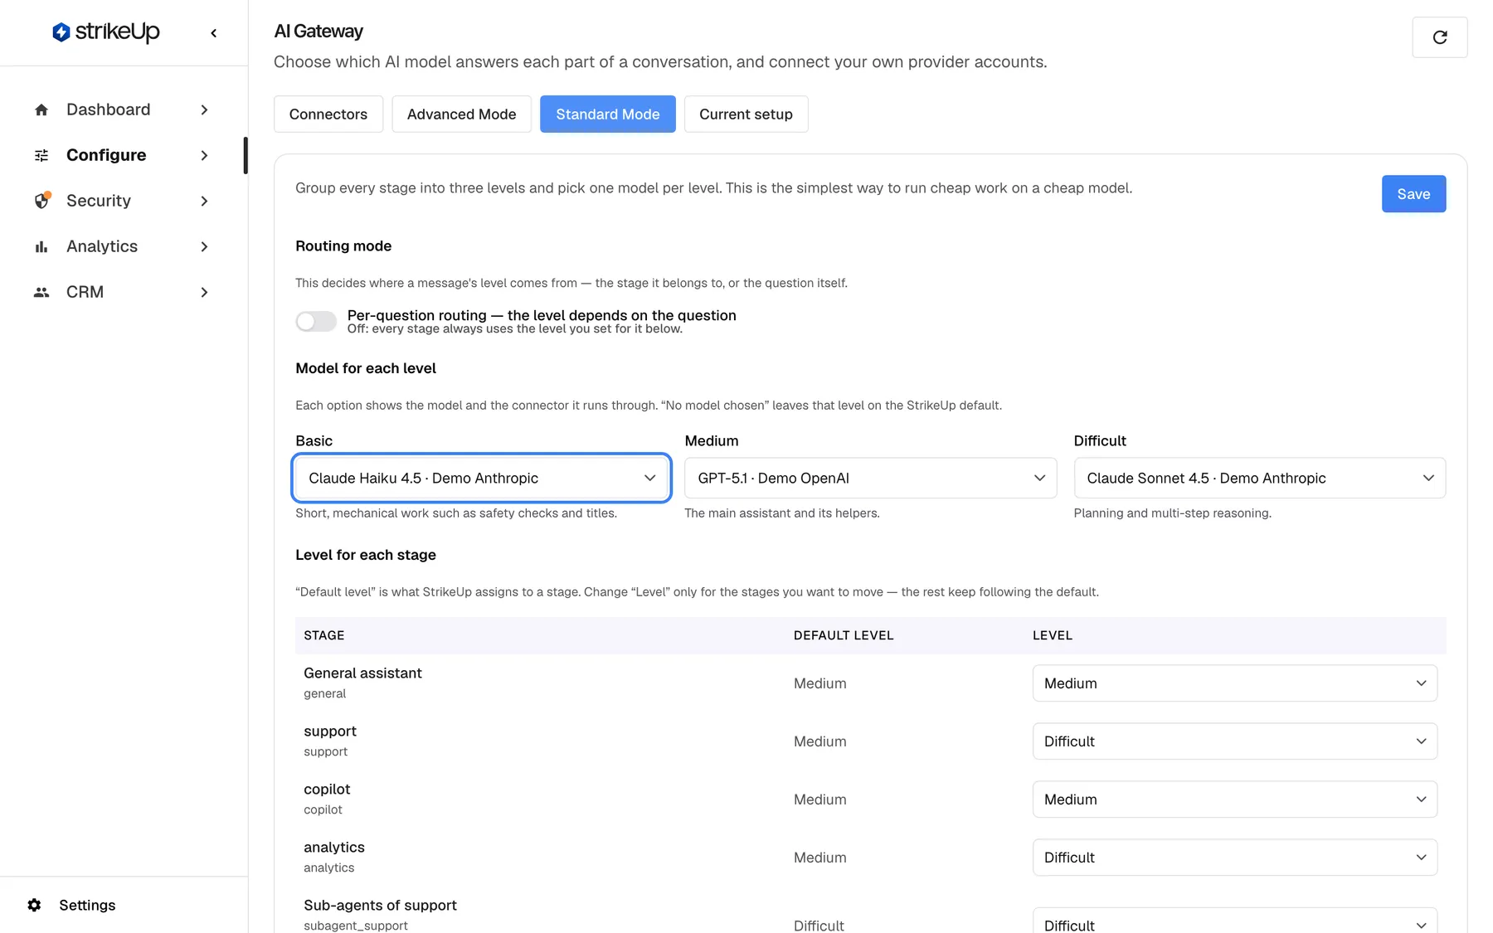This screenshot has width=1493, height=933.
Task: Expand the Analytics menu chevron
Action: point(204,246)
